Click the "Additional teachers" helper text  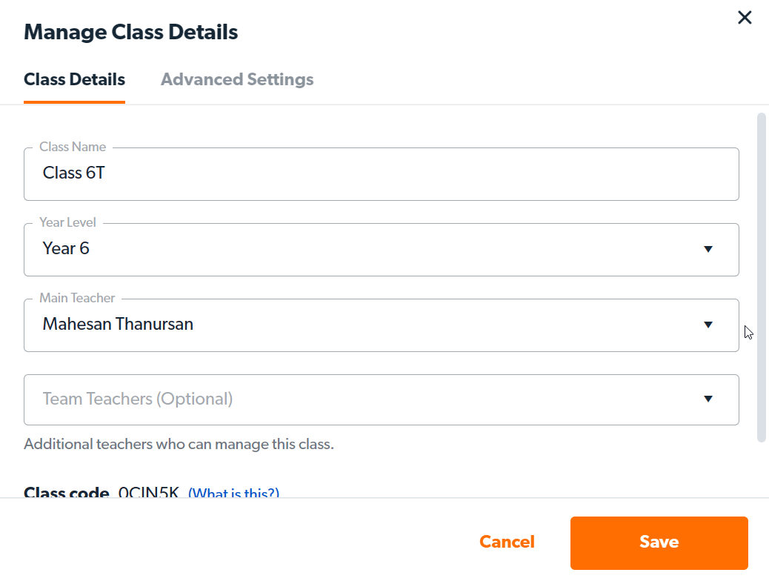(179, 445)
